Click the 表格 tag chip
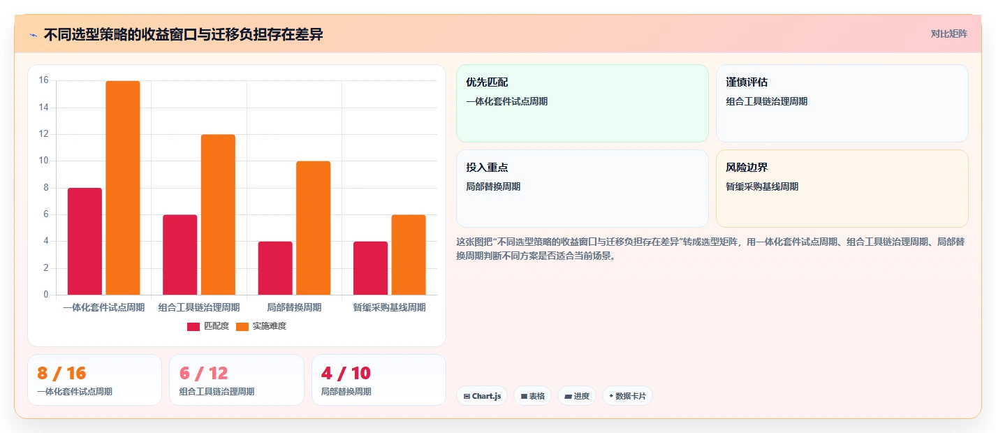The image size is (996, 433). 532,396
